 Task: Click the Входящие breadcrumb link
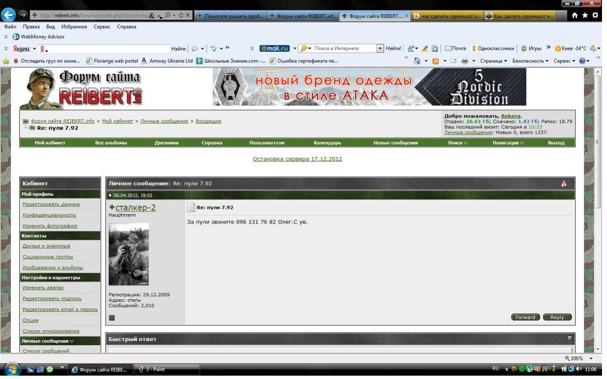[x=208, y=121]
